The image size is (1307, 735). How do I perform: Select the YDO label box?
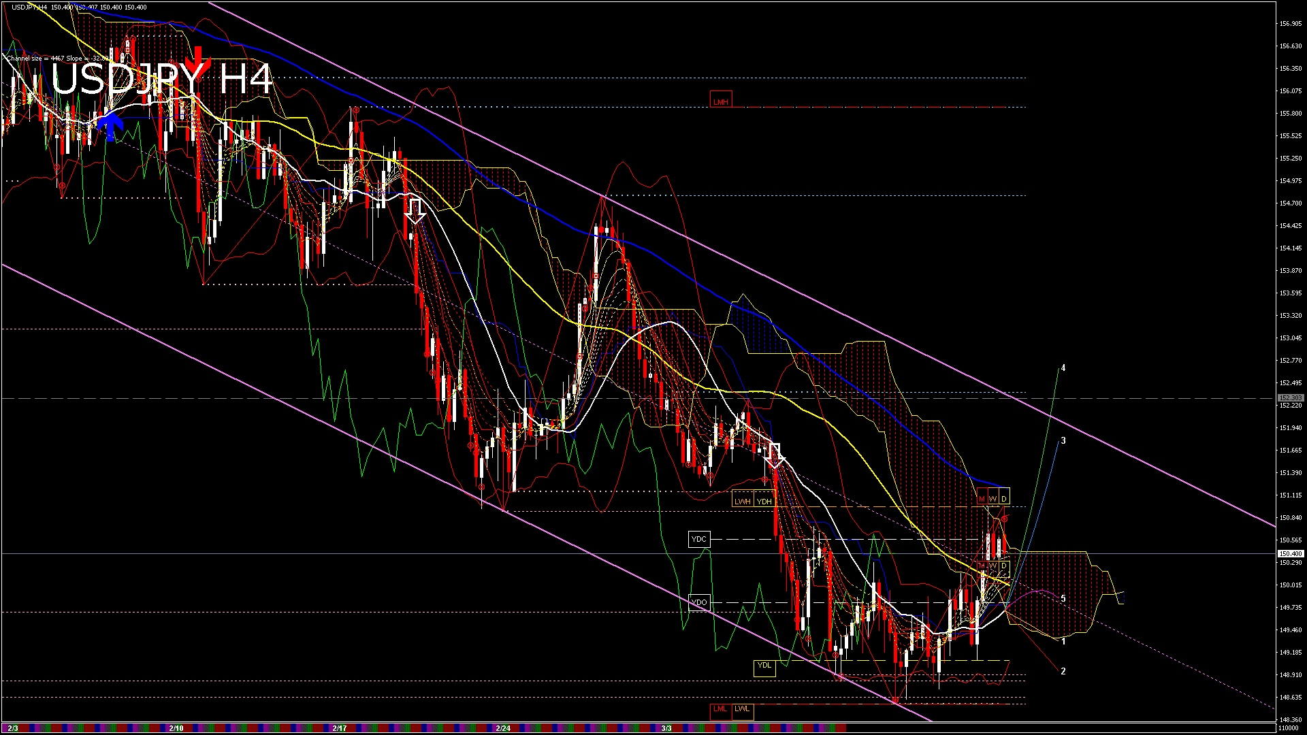point(699,602)
